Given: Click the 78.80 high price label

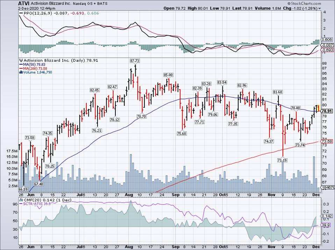Looking at the screenshot, I should click(x=296, y=108).
